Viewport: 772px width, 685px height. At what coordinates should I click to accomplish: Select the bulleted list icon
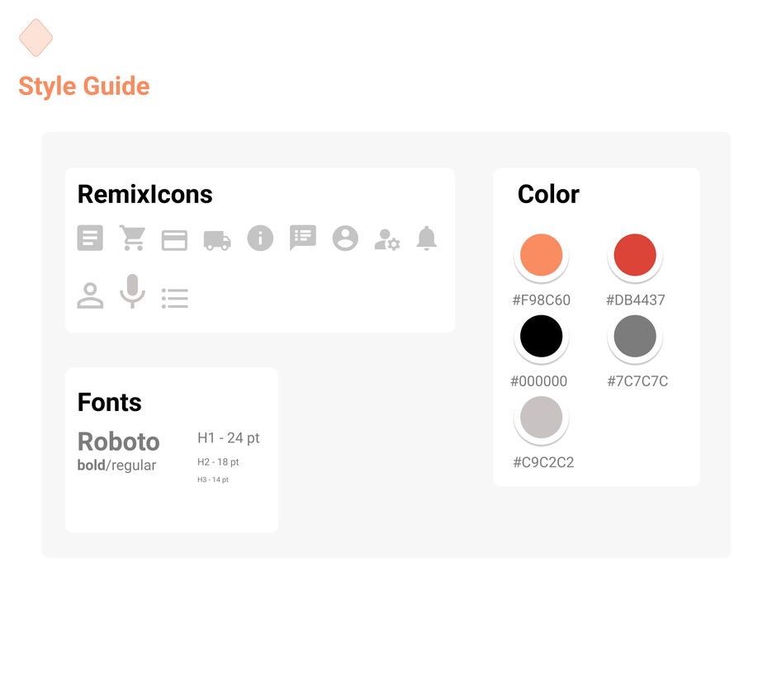point(175,298)
